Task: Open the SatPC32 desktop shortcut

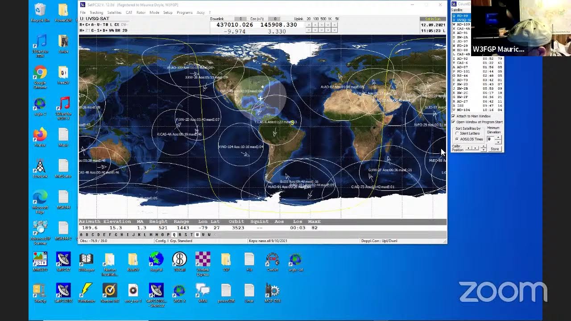Action: point(63,262)
